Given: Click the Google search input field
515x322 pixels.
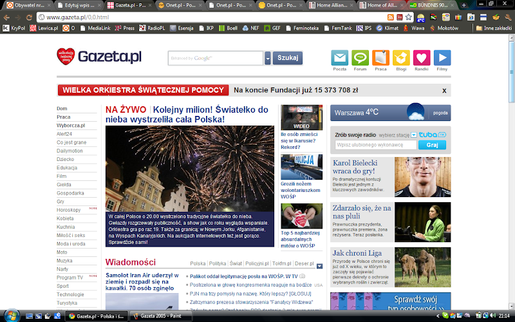Looking at the screenshot, I should [216, 58].
